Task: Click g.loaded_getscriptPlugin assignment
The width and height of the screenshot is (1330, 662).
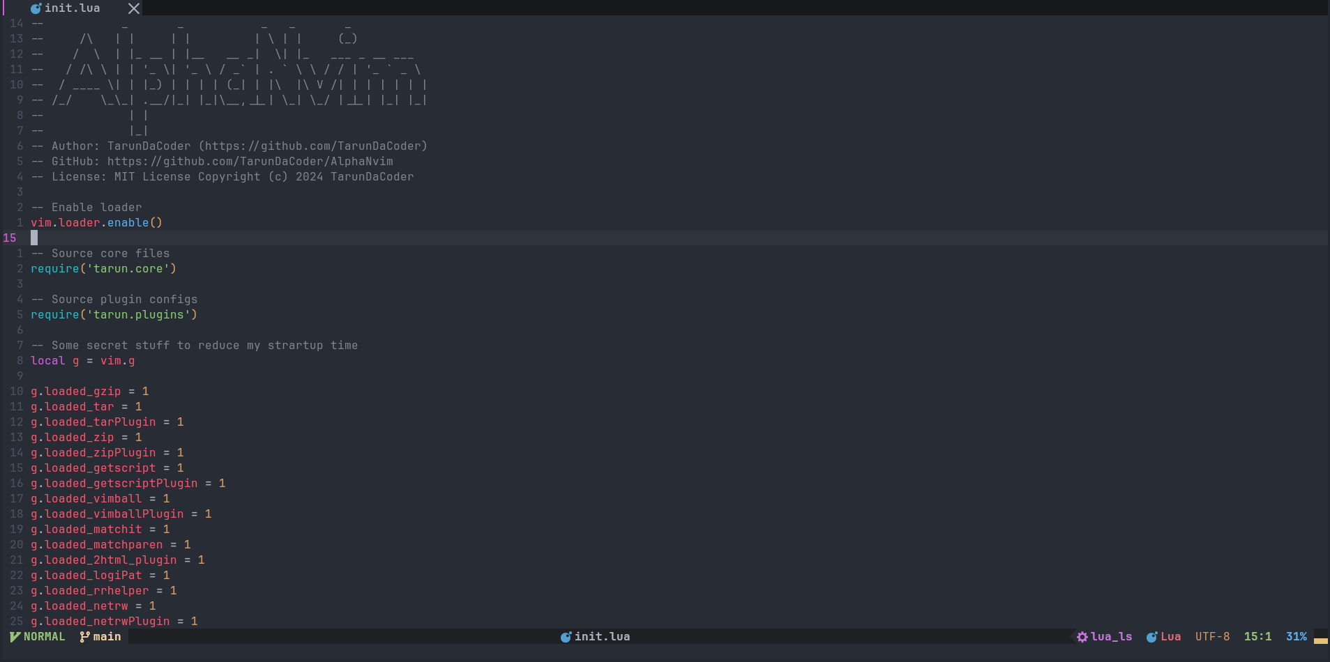Action: 128,484
